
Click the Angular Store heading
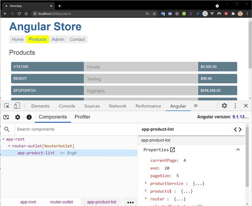click(x=45, y=27)
